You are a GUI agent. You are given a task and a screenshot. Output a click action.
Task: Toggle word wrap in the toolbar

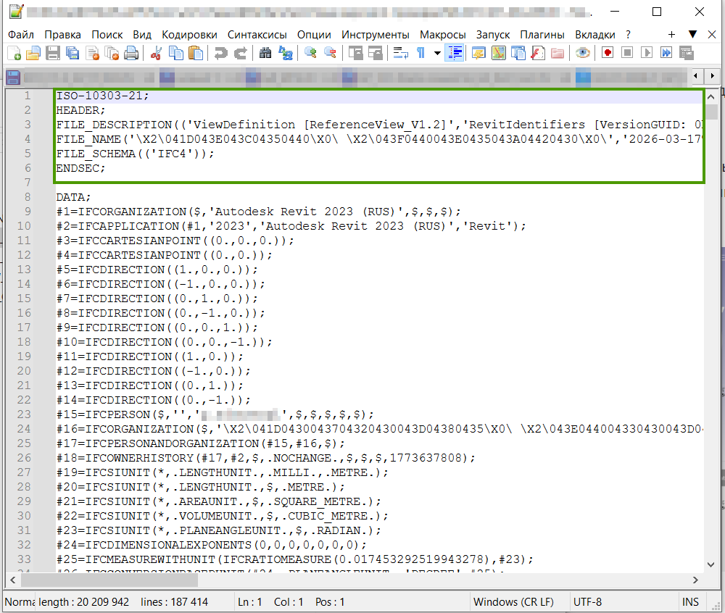tap(400, 54)
